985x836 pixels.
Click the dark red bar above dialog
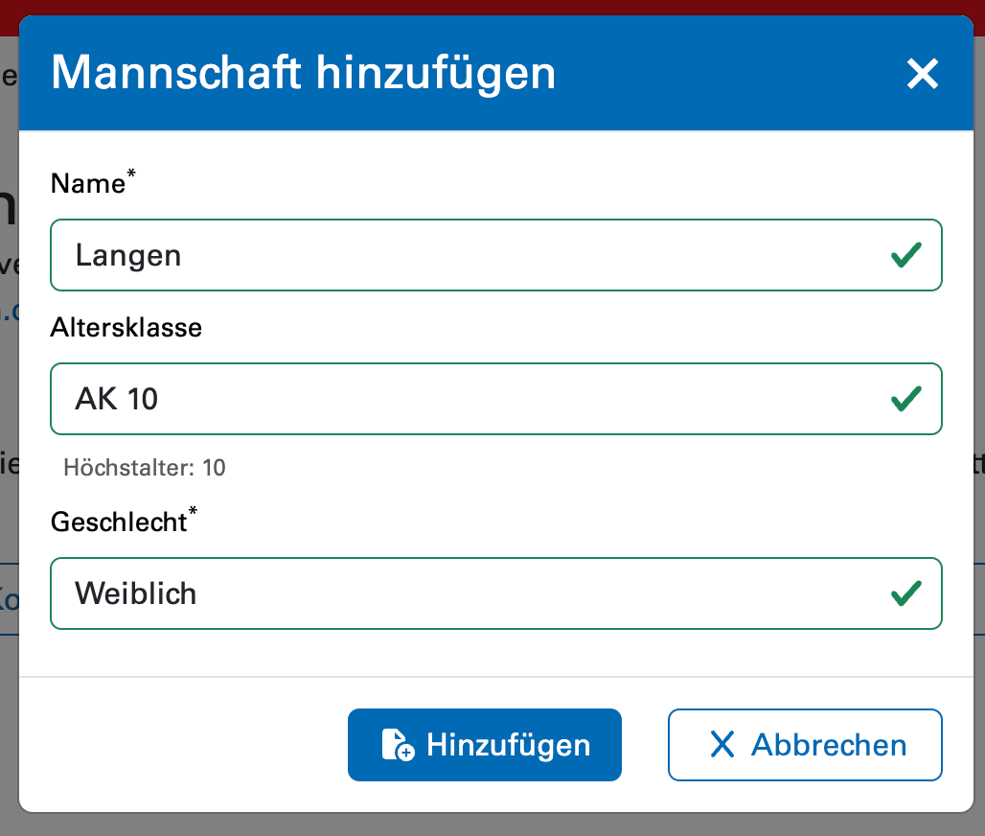[x=492, y=7]
